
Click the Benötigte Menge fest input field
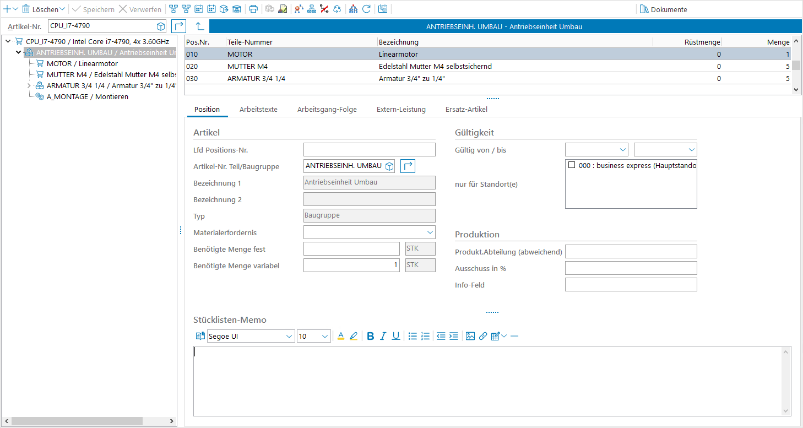(351, 249)
